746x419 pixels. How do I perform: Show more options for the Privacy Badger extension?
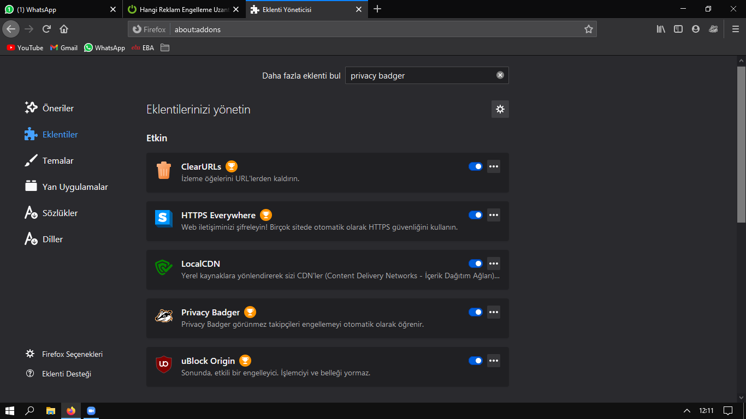pos(494,312)
